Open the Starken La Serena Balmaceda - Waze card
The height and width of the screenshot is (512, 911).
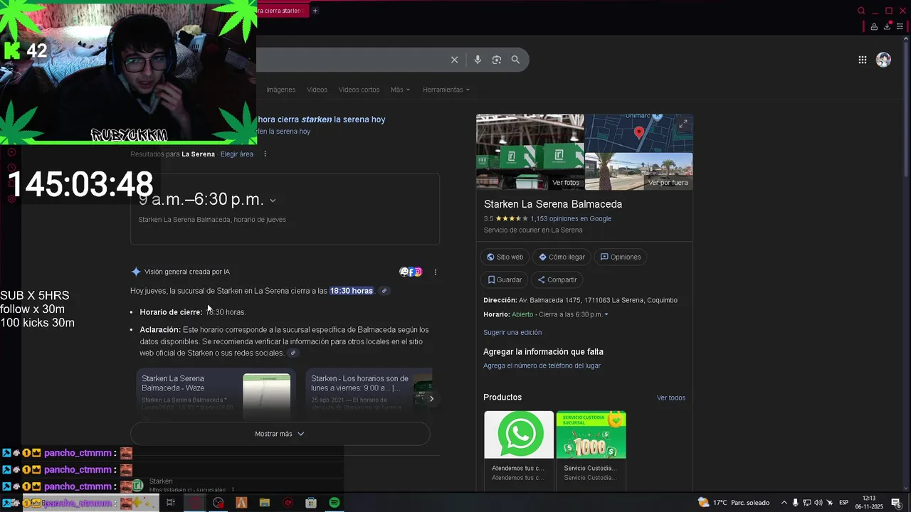click(x=216, y=392)
